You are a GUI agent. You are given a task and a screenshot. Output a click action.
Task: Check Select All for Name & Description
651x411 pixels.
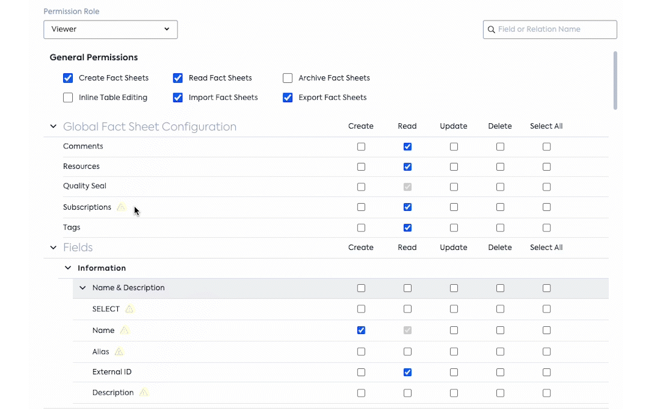[547, 288]
